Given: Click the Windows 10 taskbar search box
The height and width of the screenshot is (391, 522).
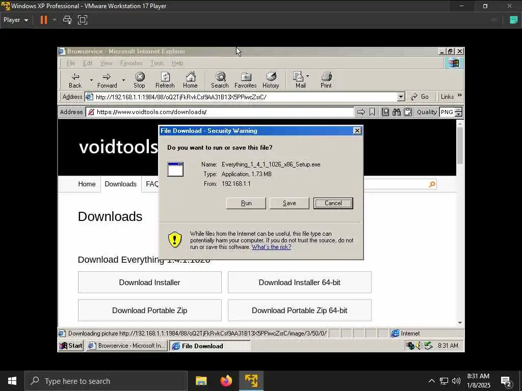Looking at the screenshot, I should pos(106,381).
